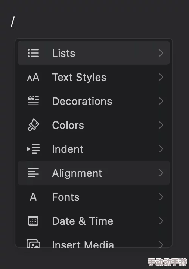189x269 pixels.
Task: Click the Indent arrow-lines icon
Action: click(x=33, y=149)
